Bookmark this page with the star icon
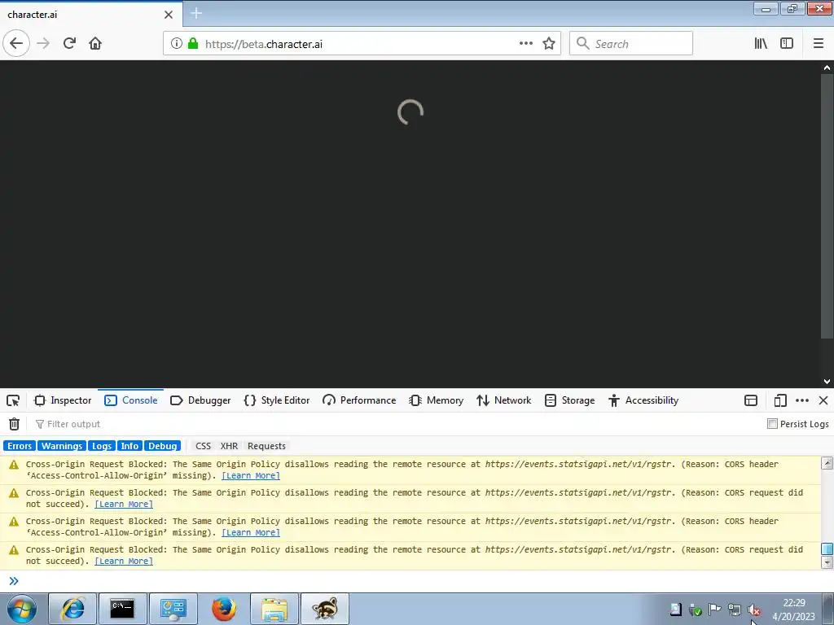The image size is (834, 625). [x=549, y=44]
